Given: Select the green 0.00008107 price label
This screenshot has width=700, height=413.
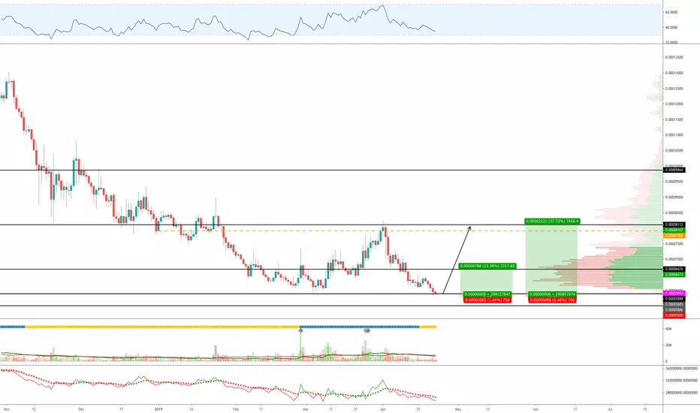Looking at the screenshot, I should (x=674, y=230).
